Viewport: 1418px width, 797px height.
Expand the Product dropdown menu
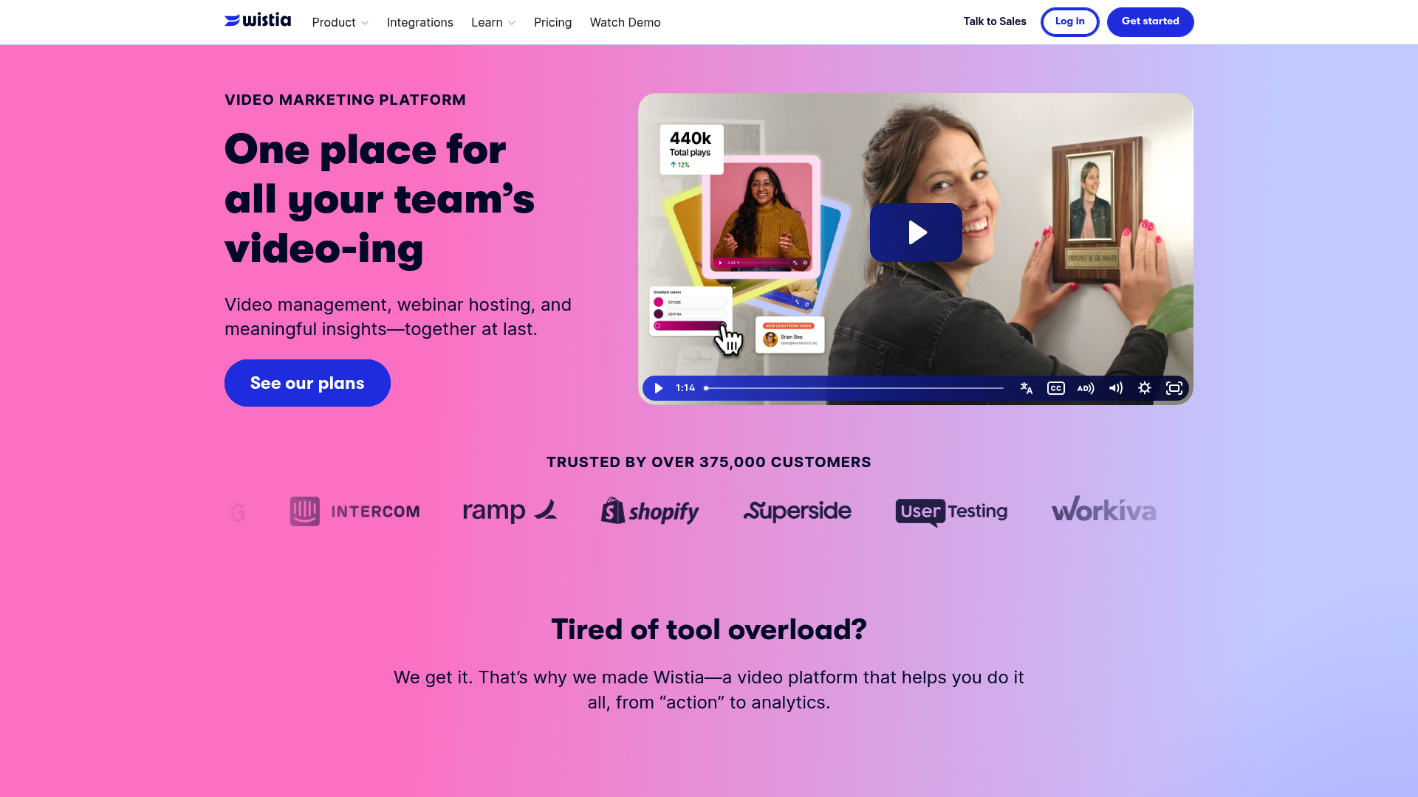340,22
